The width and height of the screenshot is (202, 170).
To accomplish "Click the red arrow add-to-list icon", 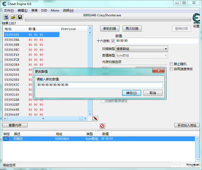I will coord(95,119).
